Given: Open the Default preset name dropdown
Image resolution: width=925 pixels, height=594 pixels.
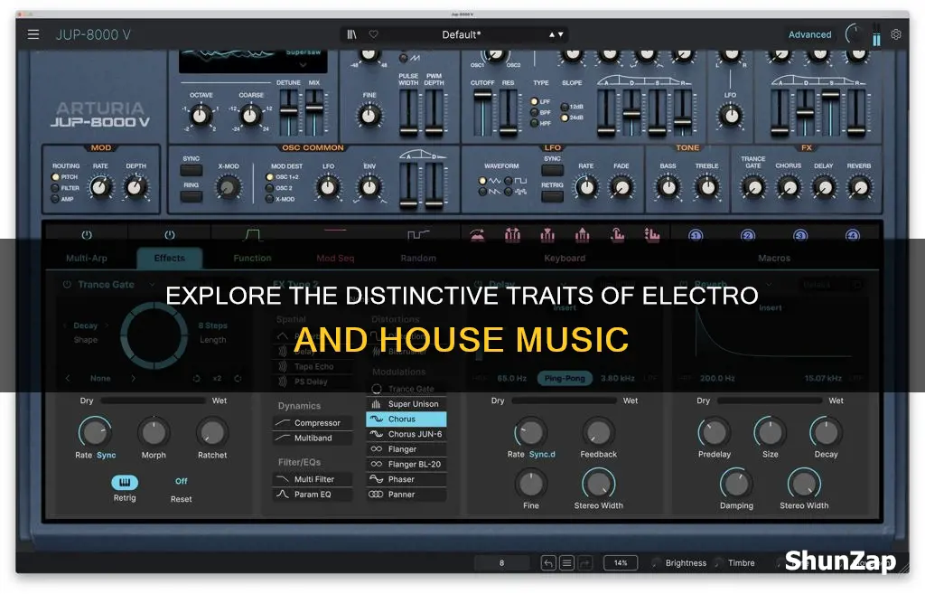Looking at the screenshot, I should click(x=462, y=35).
